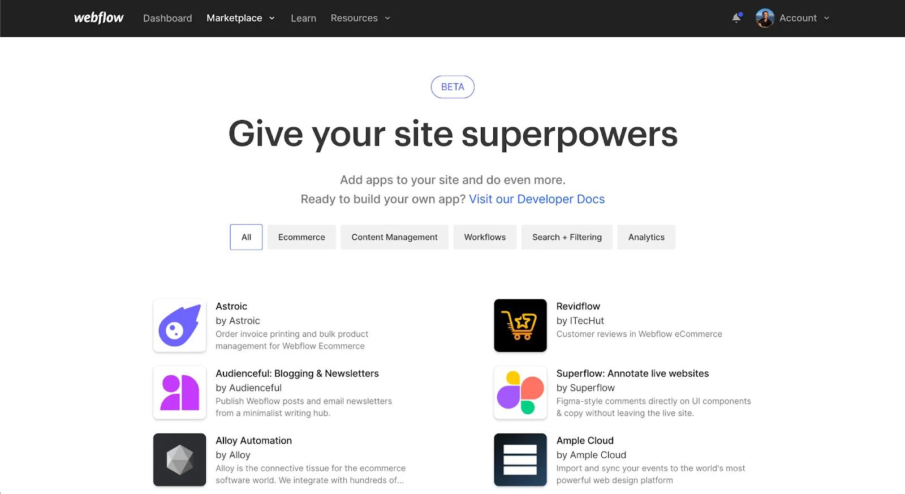Open the Revidflow app title
This screenshot has width=905, height=494.
(578, 306)
